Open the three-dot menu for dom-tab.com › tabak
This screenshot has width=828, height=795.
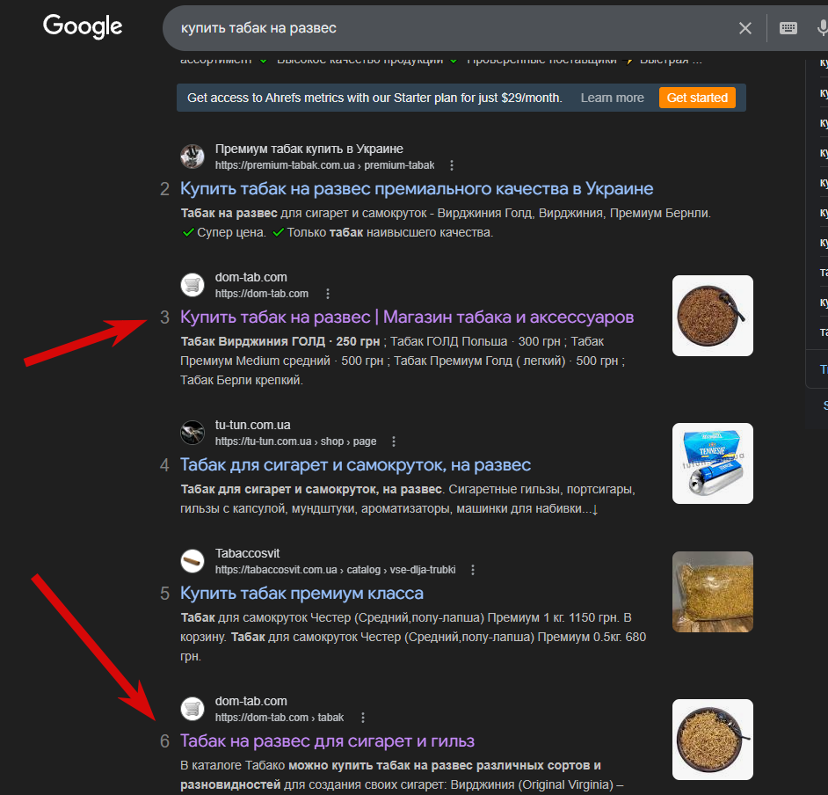point(363,718)
